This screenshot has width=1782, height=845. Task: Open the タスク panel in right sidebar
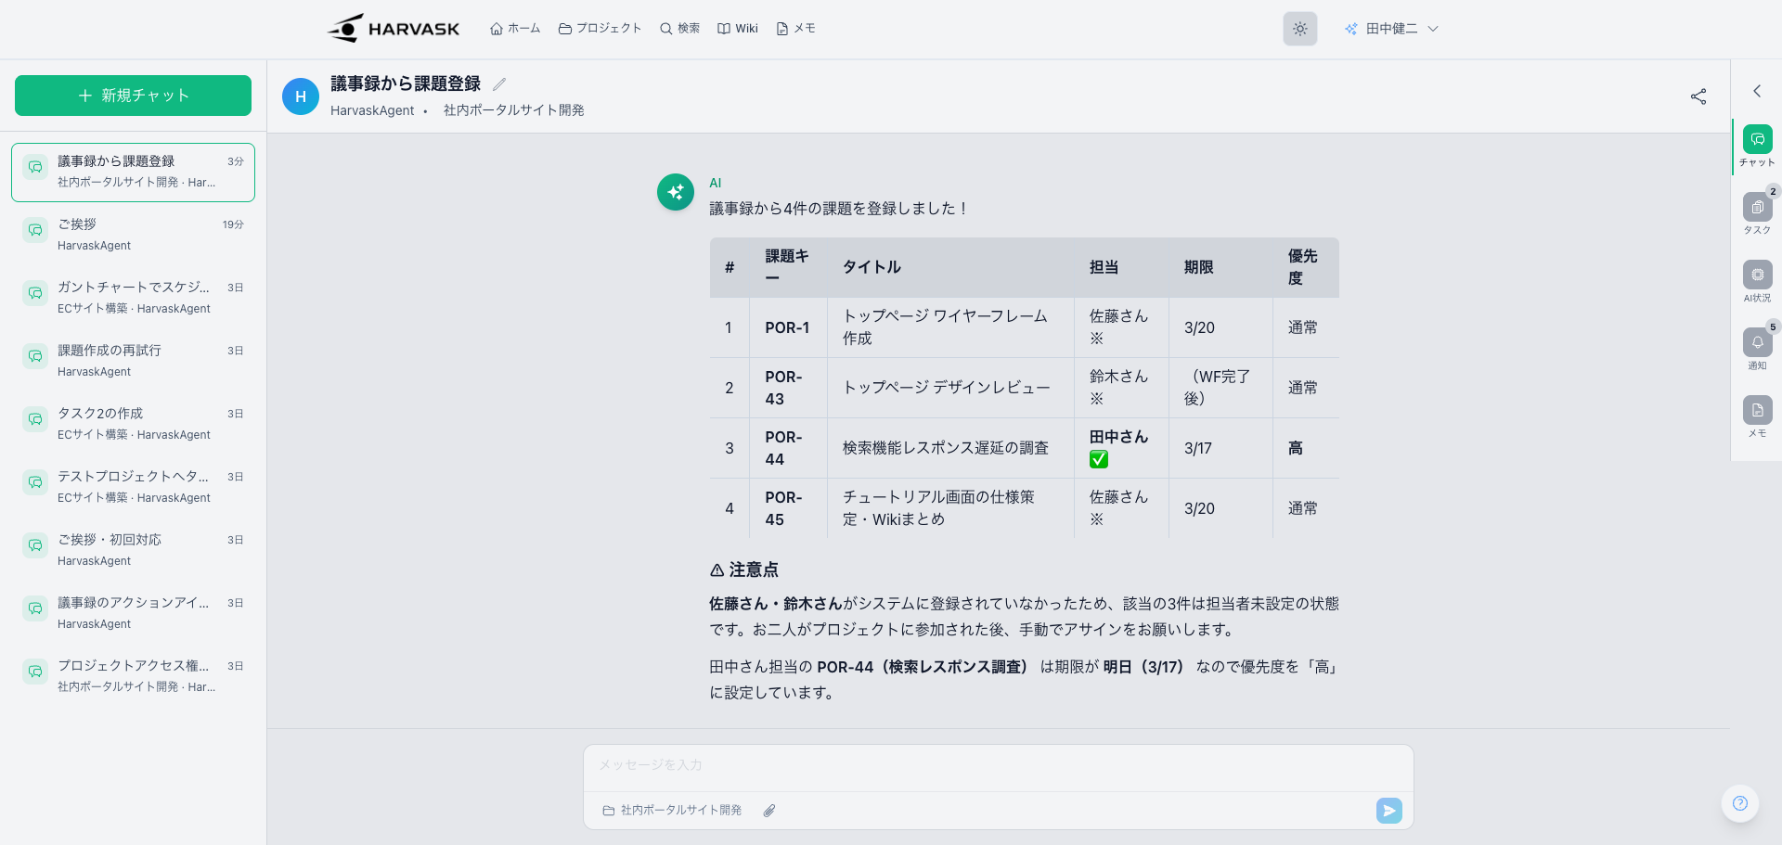tap(1757, 208)
